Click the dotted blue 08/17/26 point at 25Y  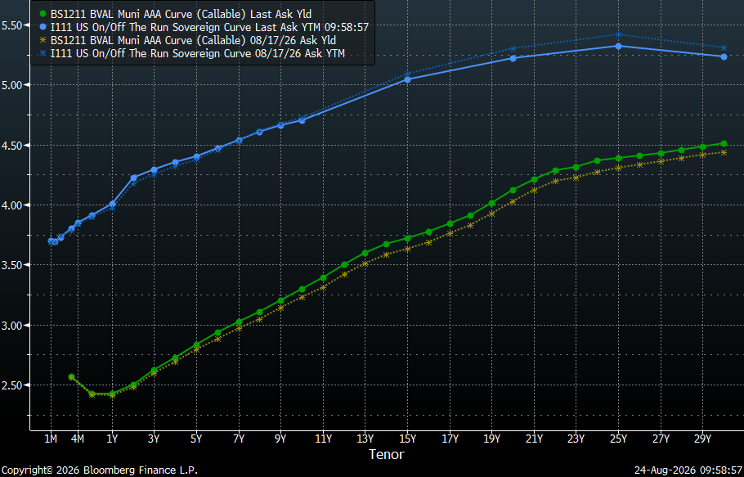pyautogui.click(x=618, y=34)
